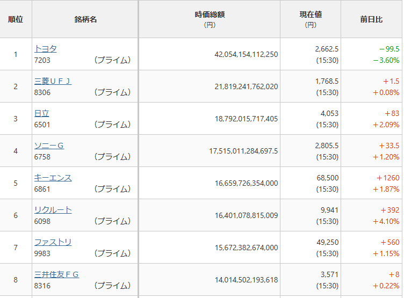Open the トヨタ stock link
This screenshot has height=298, width=404.
pos(45,49)
